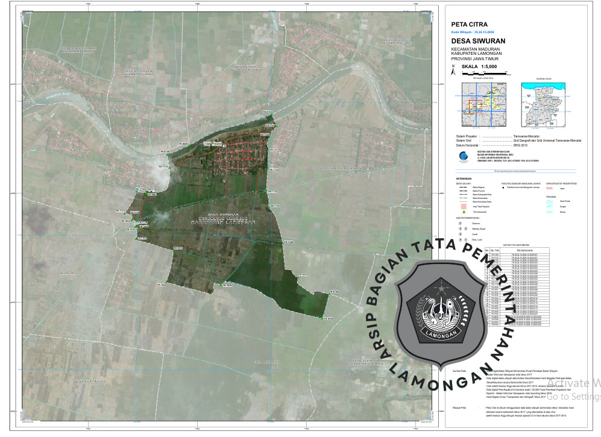The image size is (601, 437).
Task: Click the PETA CITRA title
Action: pyautogui.click(x=469, y=24)
